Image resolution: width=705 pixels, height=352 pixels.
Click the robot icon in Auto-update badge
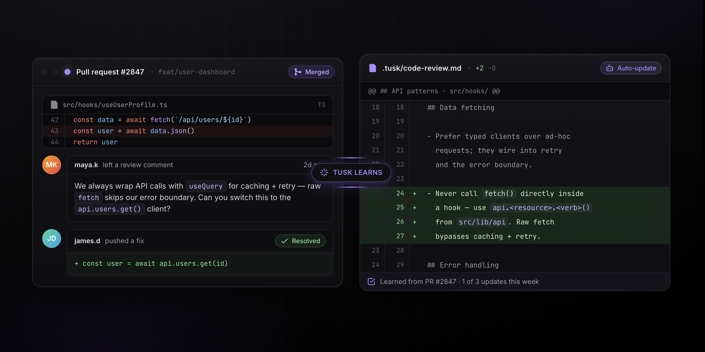[x=610, y=68]
